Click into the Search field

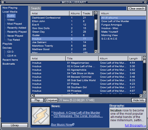[84, 8]
